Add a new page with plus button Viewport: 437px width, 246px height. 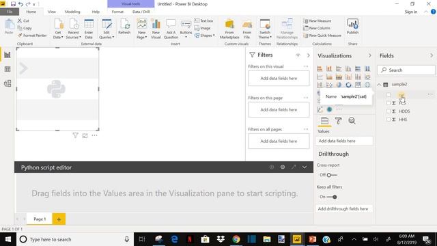[59, 219]
